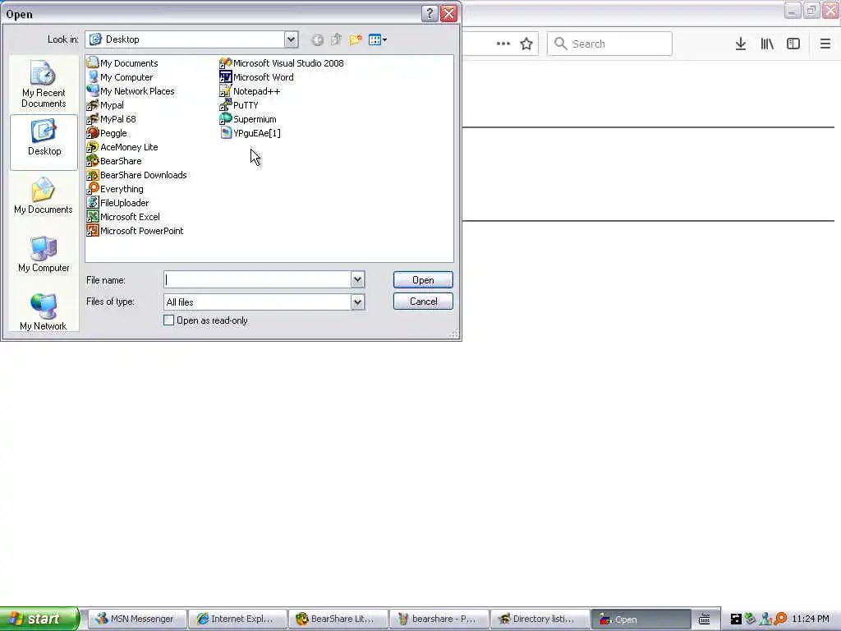Select My Network Places item
This screenshot has height=631, width=841.
click(131, 91)
